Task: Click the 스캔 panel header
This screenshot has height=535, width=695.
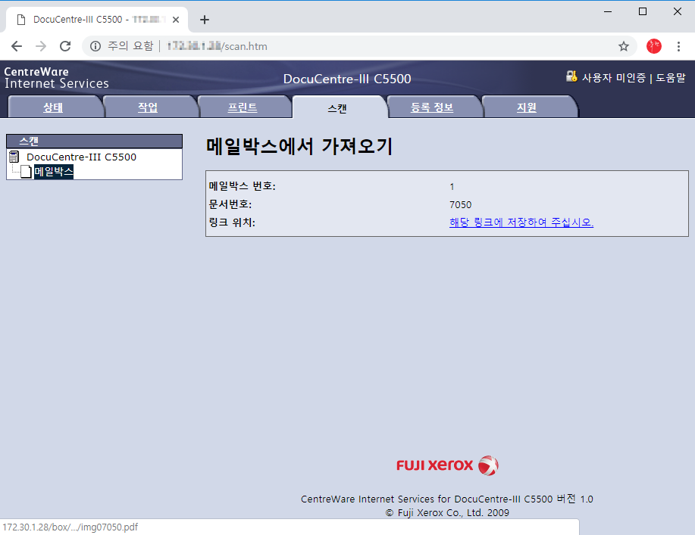Action: (x=95, y=142)
